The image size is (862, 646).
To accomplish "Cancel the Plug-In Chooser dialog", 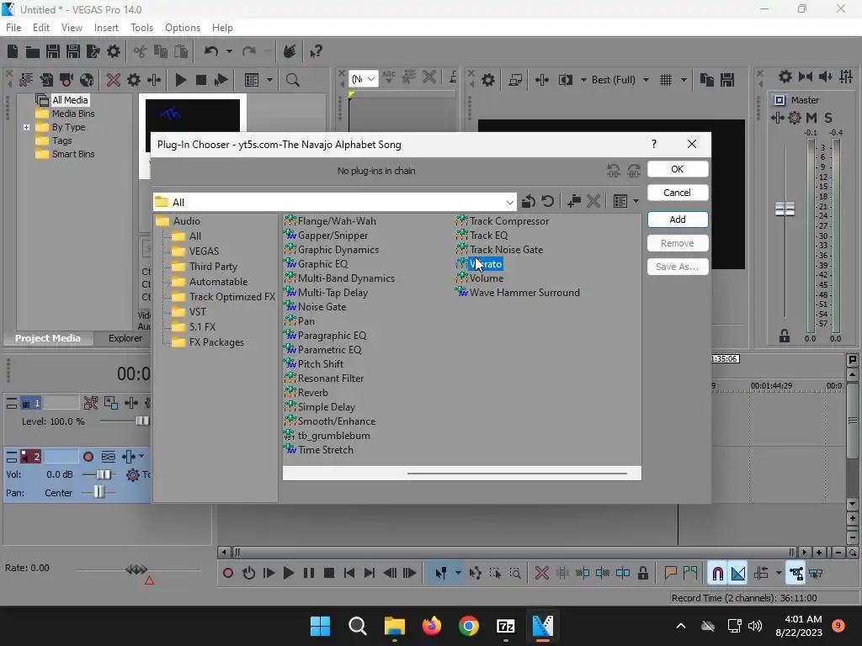I will [x=678, y=193].
